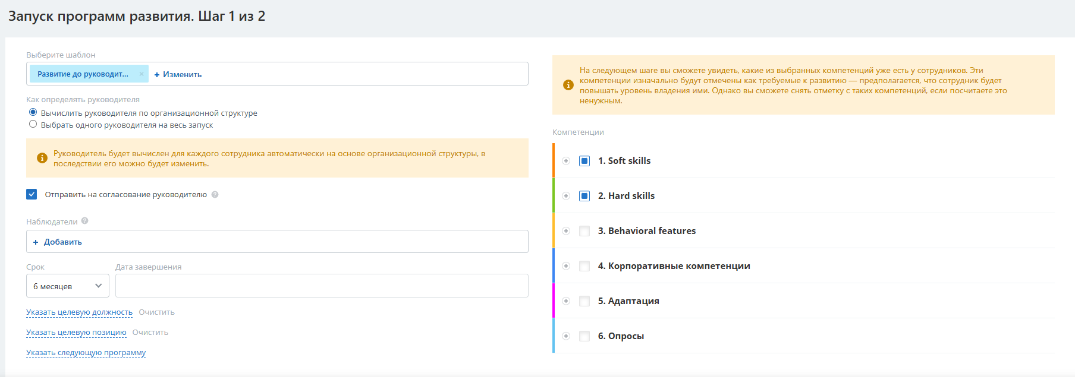Check the Корпоративные компетенции checkbox

click(584, 266)
